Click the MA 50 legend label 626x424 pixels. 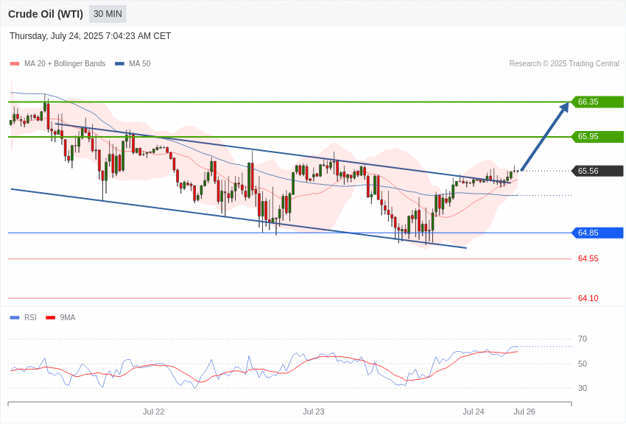click(x=140, y=63)
